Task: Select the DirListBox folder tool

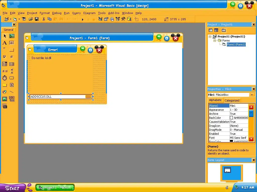Action: (x=5, y=85)
